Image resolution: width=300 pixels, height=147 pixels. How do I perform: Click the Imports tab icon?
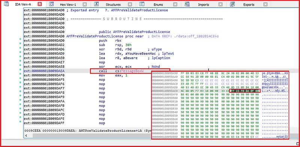point(187,4)
